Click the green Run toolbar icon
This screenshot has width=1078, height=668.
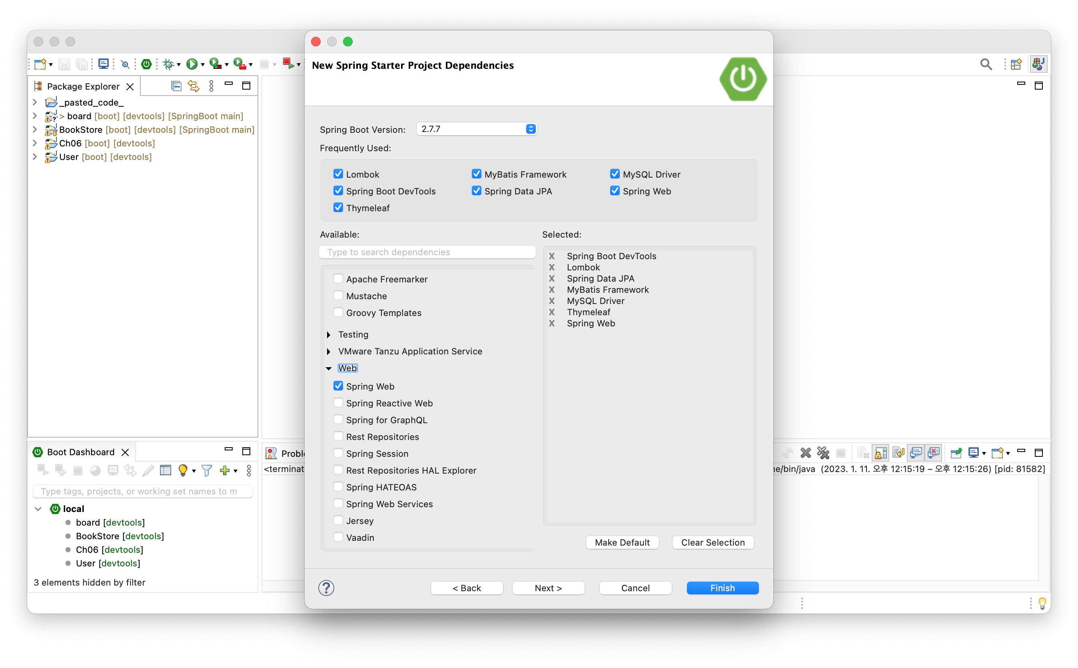click(191, 64)
